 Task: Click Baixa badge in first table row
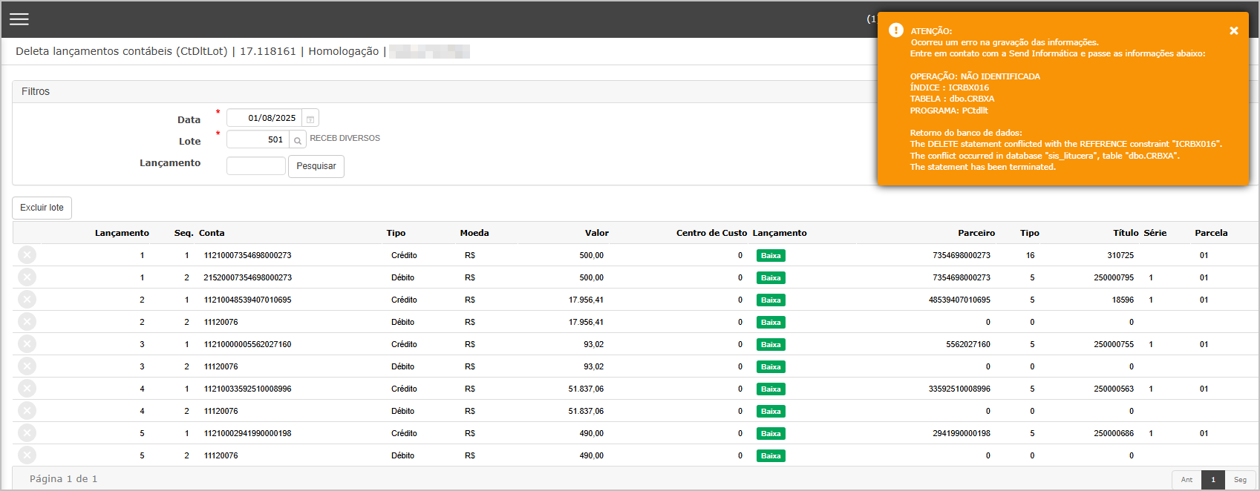[771, 256]
